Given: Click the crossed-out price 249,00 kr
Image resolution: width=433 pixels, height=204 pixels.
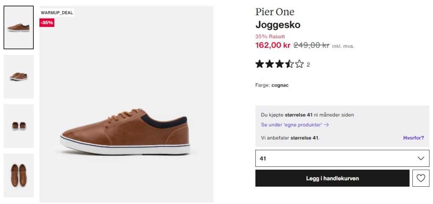Looking at the screenshot, I should (x=311, y=45).
